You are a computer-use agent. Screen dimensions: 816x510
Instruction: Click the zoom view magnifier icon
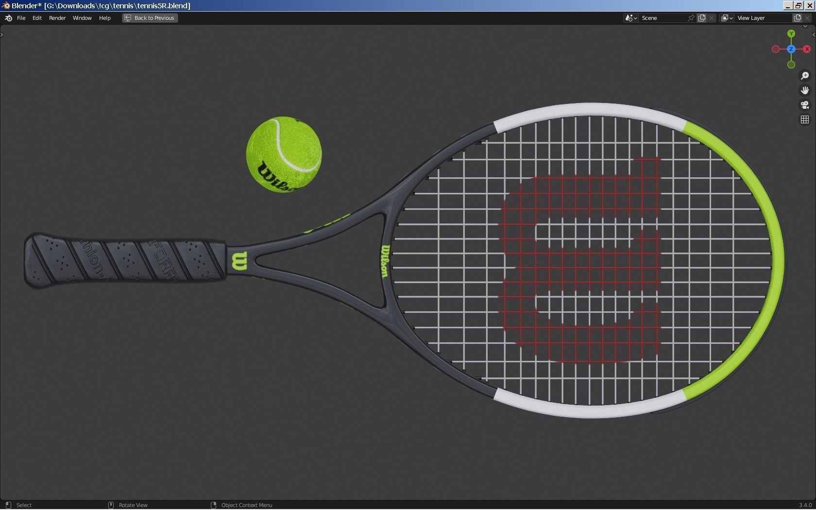point(805,76)
